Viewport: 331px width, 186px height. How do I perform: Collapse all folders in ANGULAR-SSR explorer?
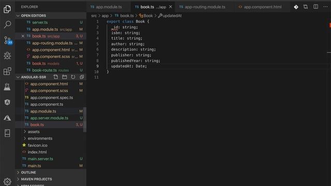tap(82, 77)
